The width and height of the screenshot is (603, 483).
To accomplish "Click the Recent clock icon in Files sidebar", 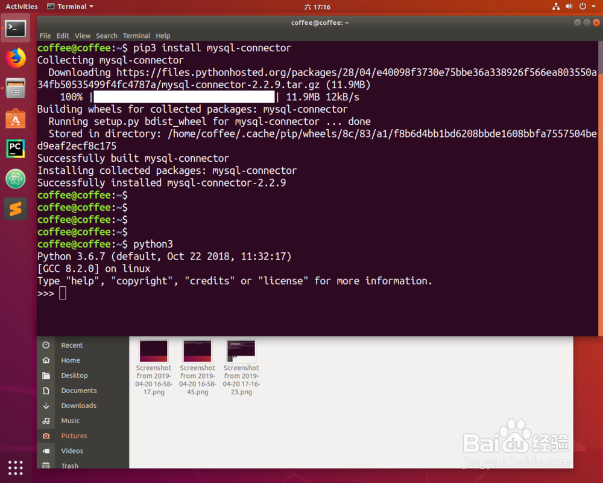I will [x=46, y=345].
